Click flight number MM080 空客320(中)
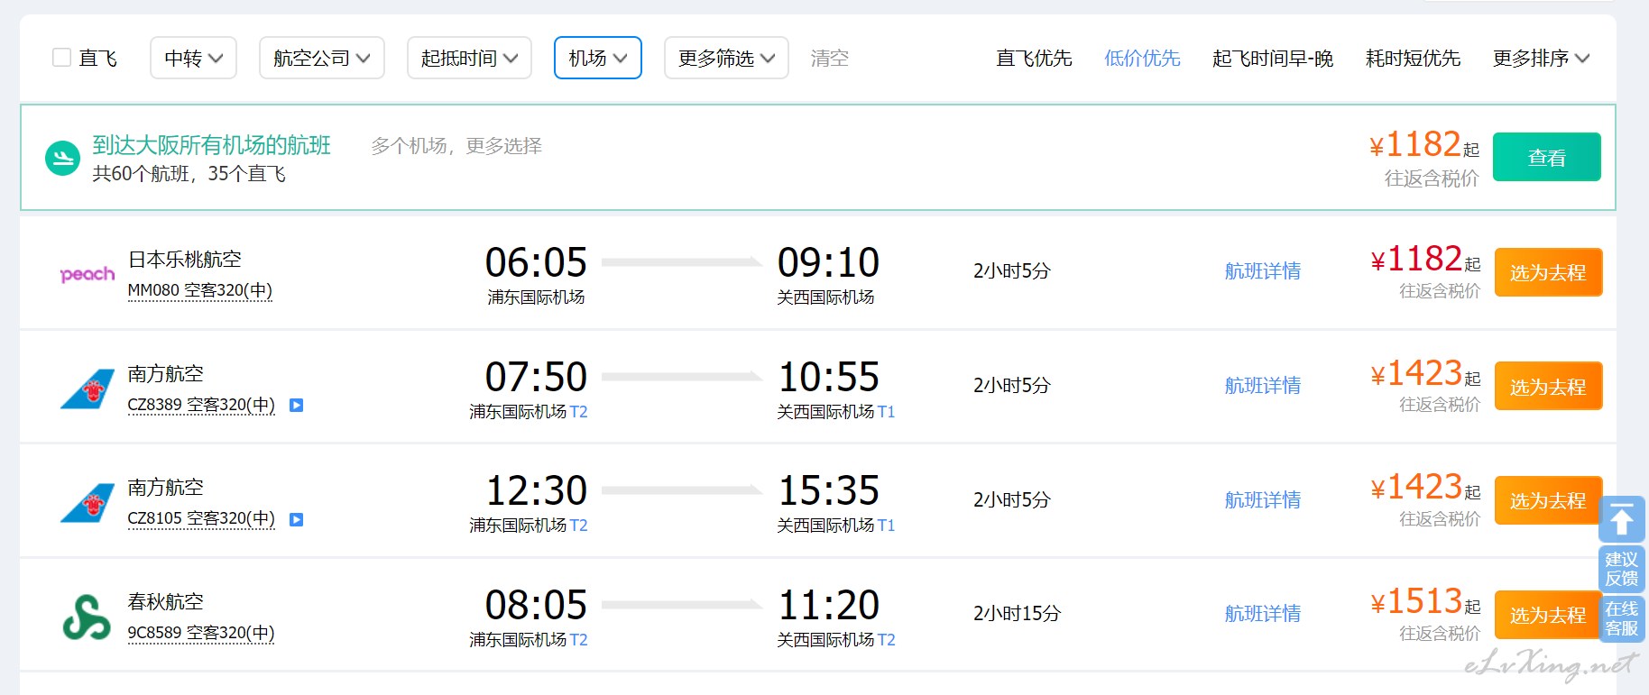The width and height of the screenshot is (1649, 695). click(200, 290)
